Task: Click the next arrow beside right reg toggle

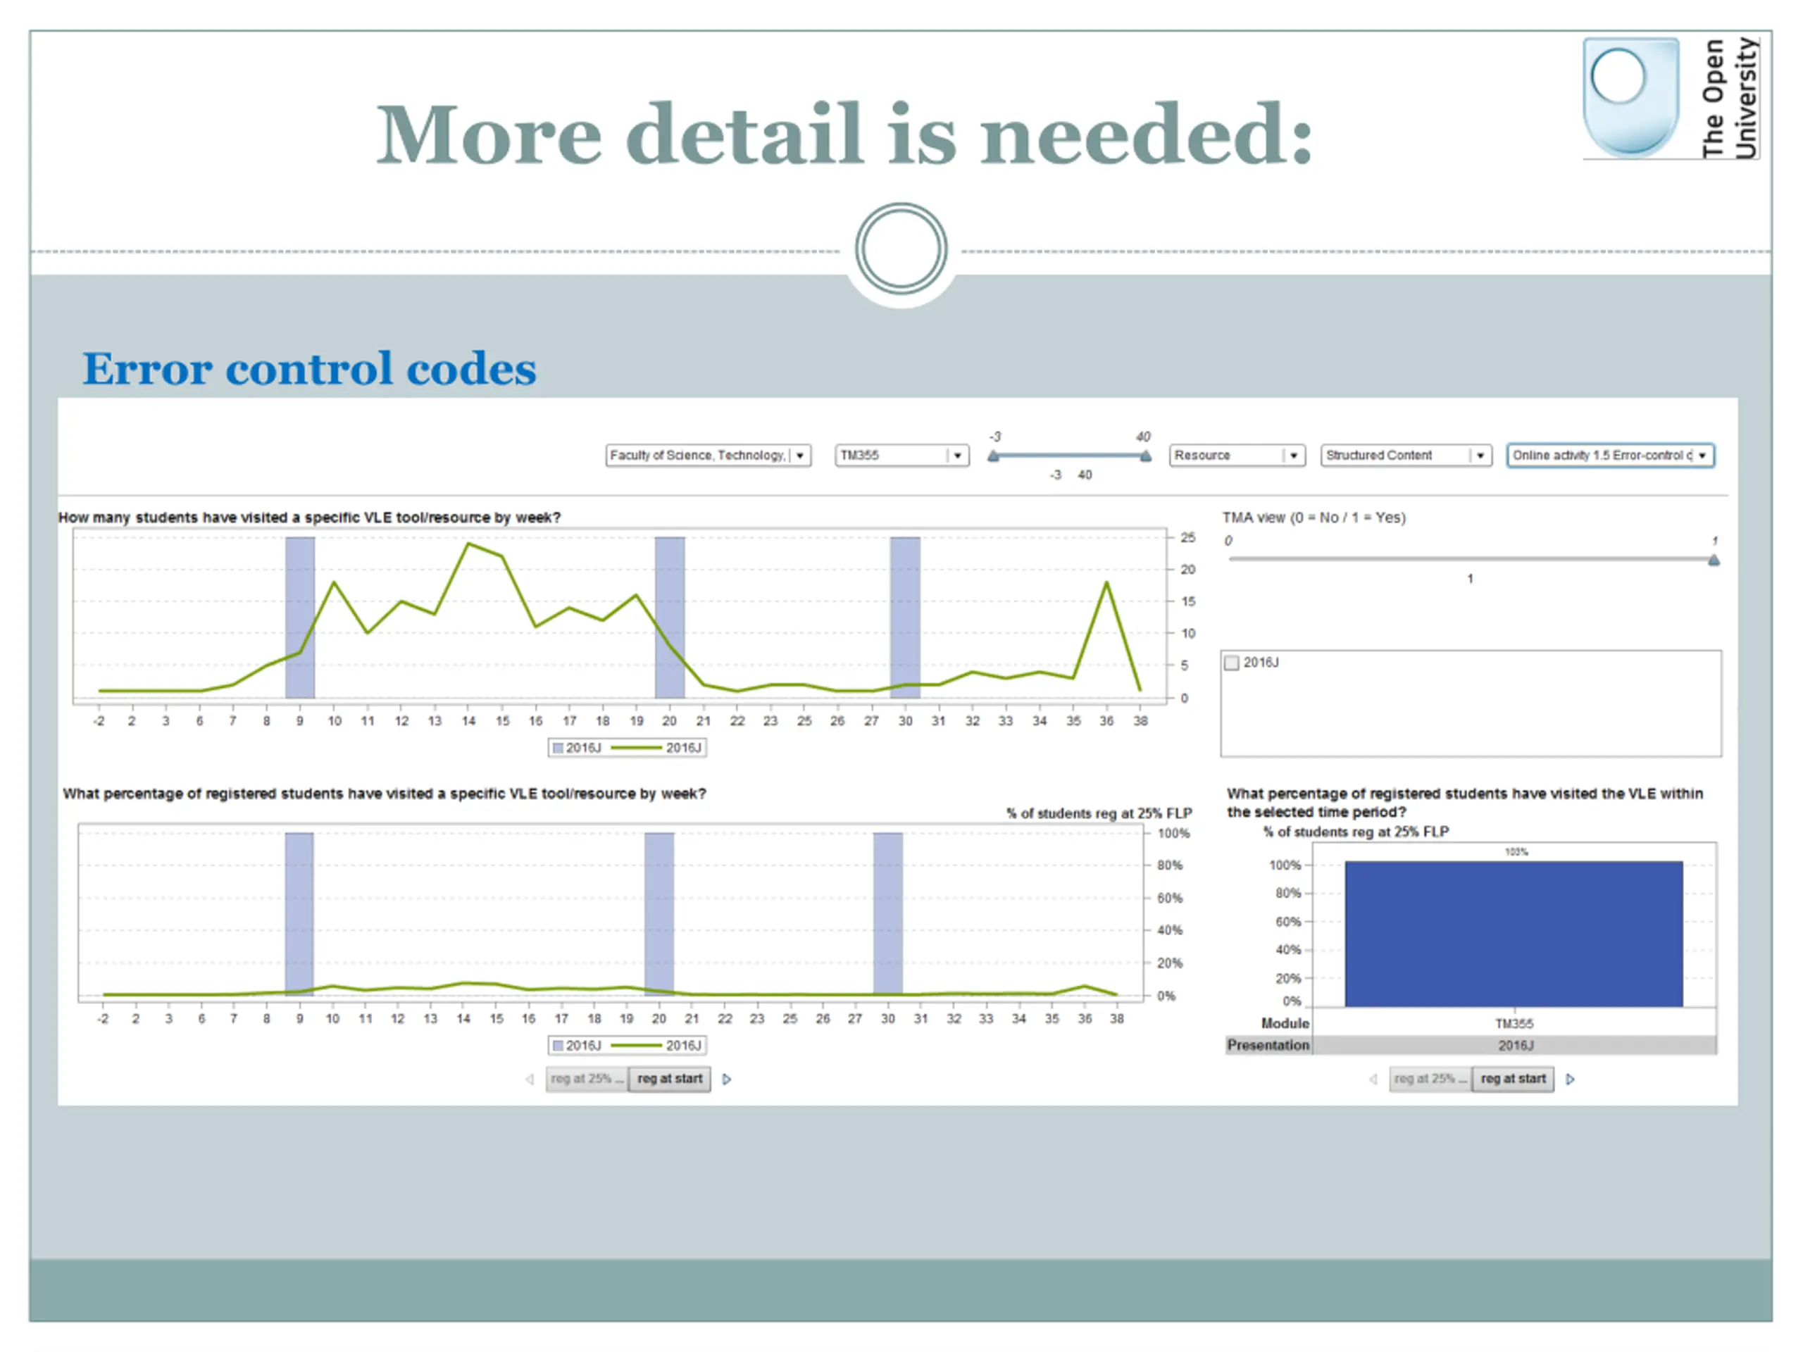Action: tap(1571, 1079)
